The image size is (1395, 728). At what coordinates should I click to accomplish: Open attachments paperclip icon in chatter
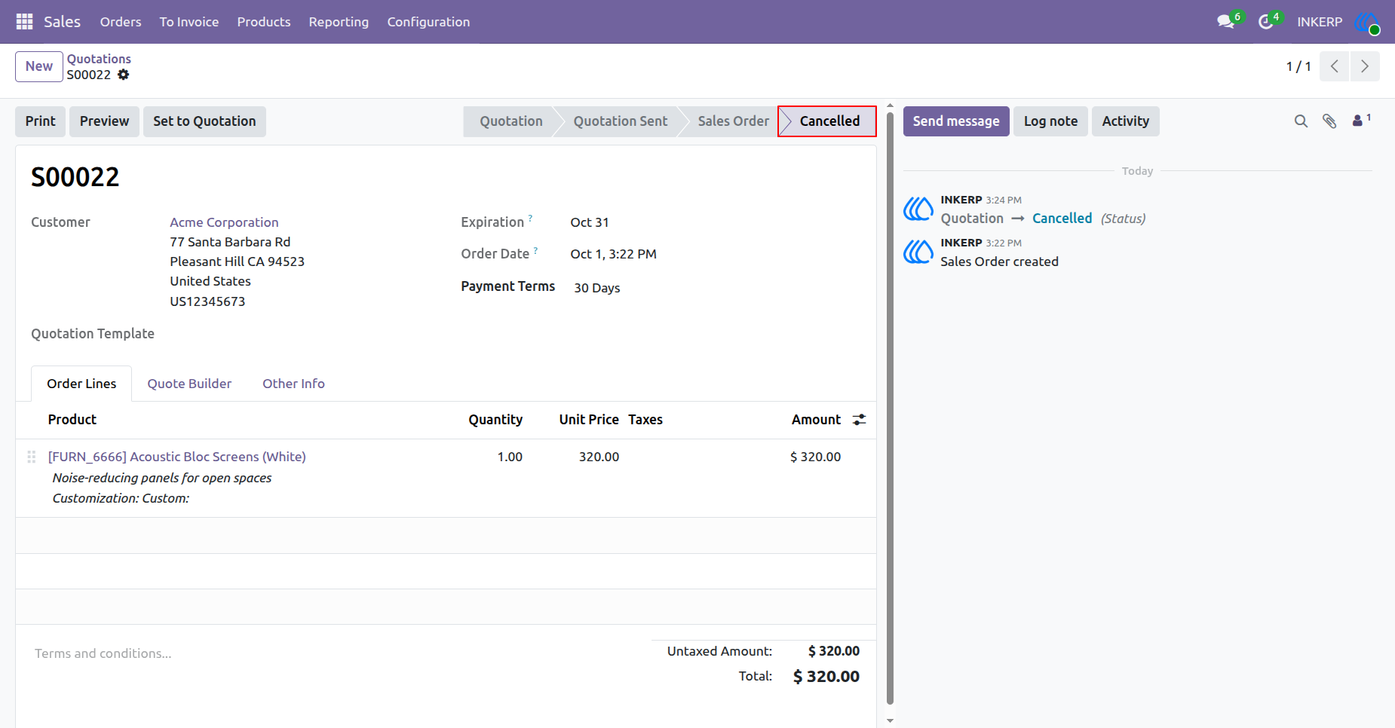click(x=1329, y=121)
